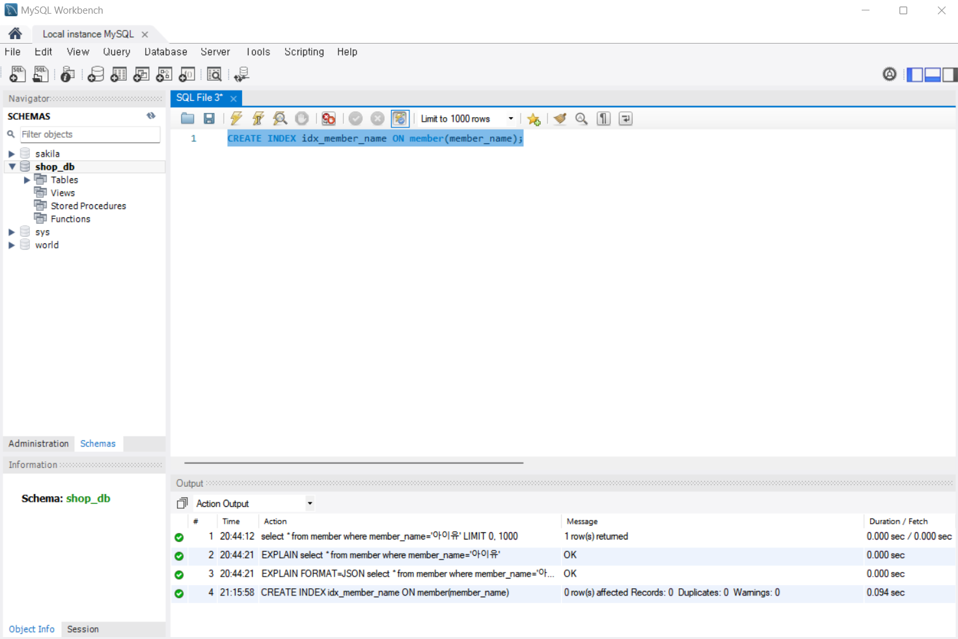
Task: Expand the Tables node
Action: (x=27, y=180)
